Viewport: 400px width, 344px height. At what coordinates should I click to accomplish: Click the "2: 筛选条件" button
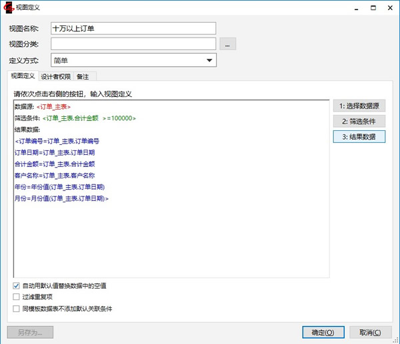tap(359, 121)
